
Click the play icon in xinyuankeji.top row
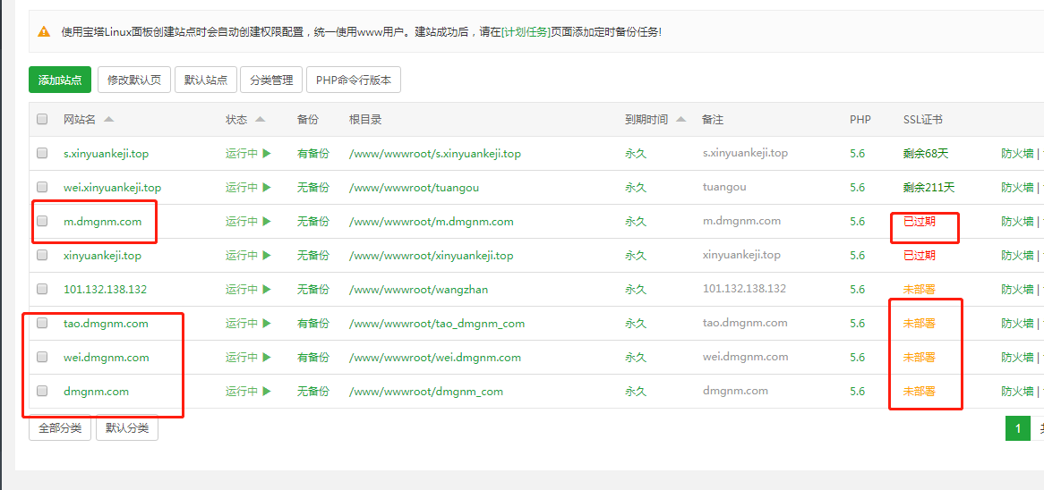point(267,256)
